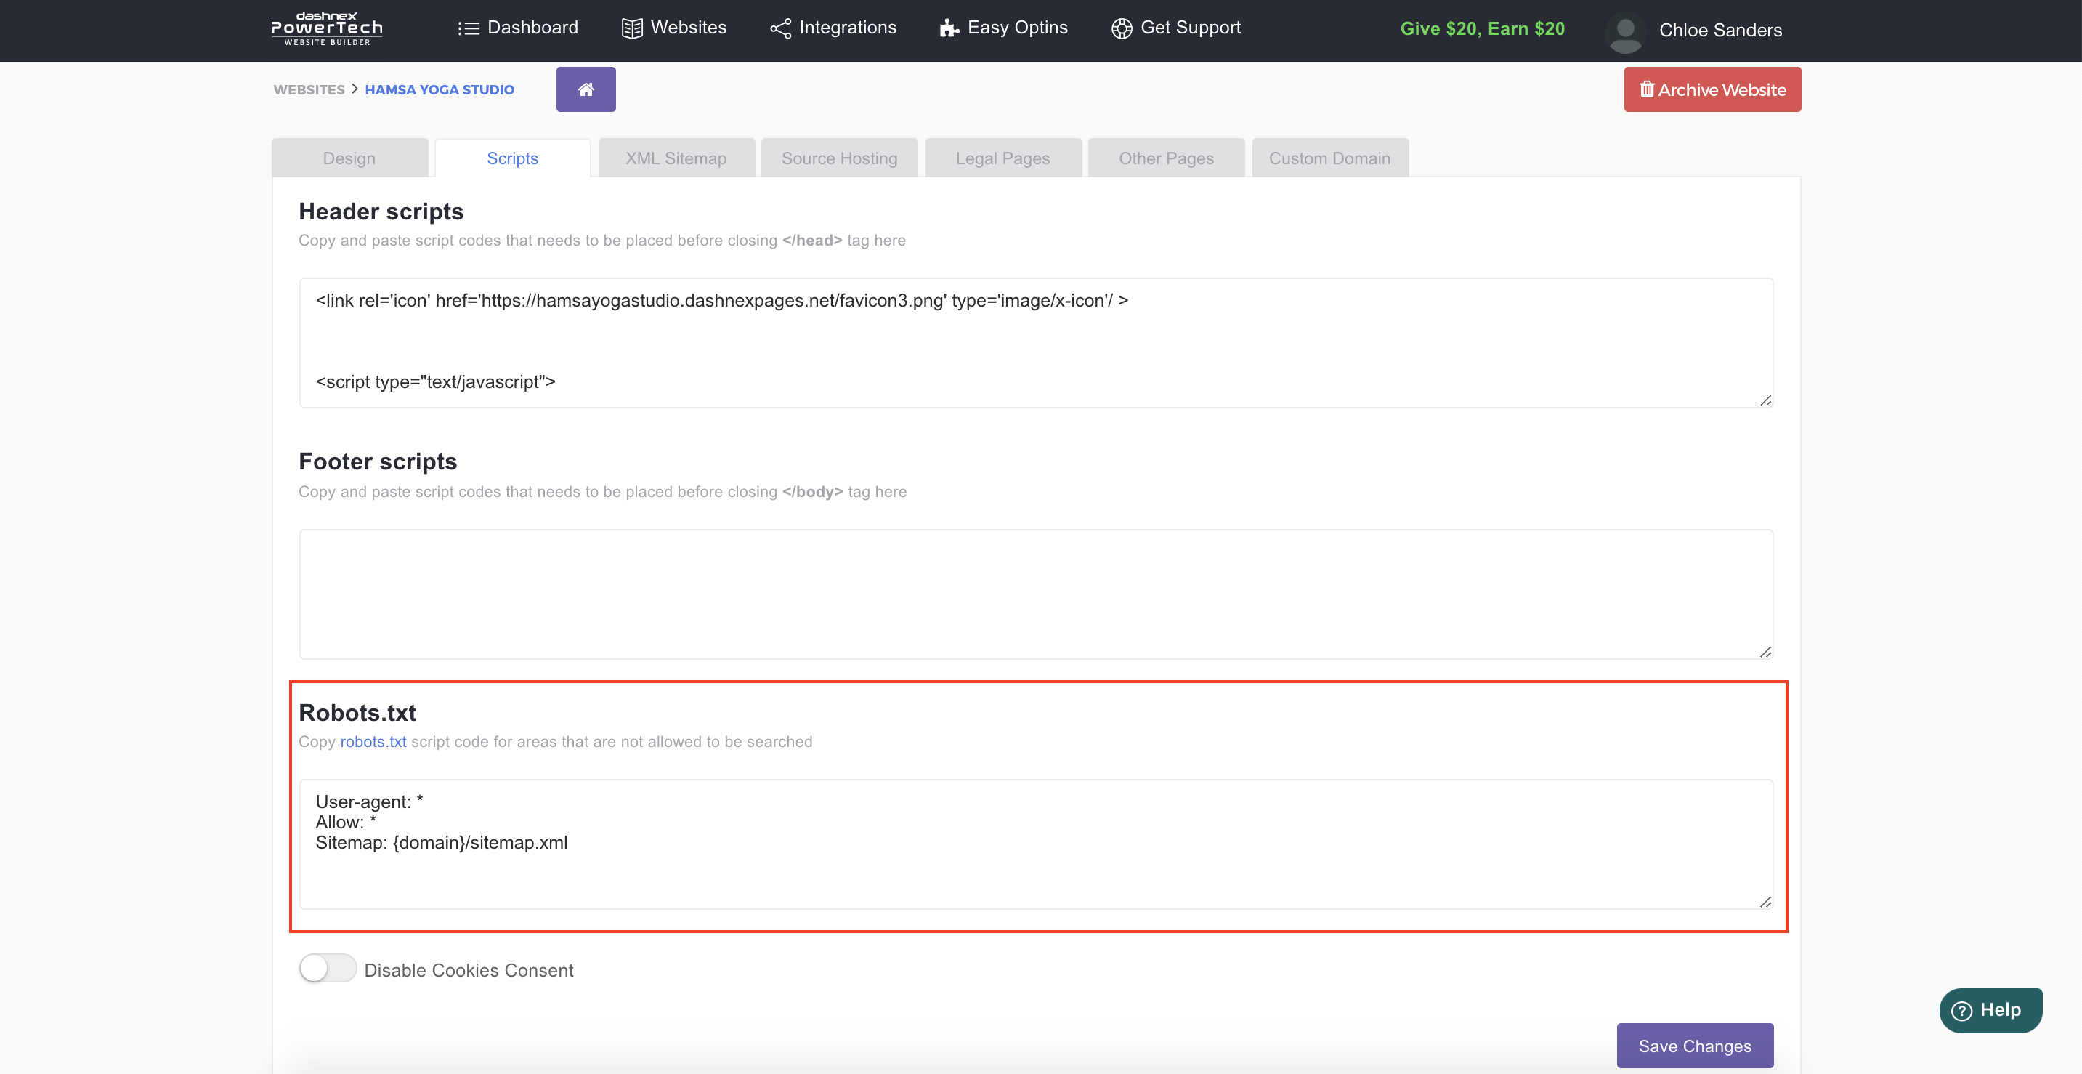The height and width of the screenshot is (1074, 2082).
Task: Click the Archive Website button
Action: coord(1712,90)
